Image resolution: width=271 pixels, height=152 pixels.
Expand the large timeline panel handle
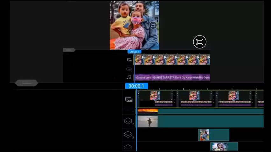tap(27, 83)
